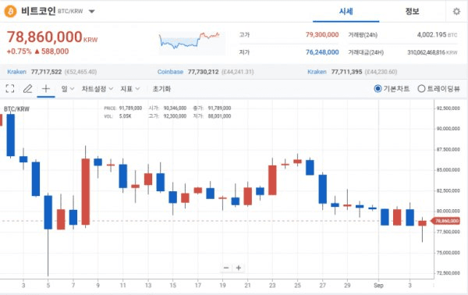The image size is (468, 295).
Task: Select the crosshair cursor tool
Action: pyautogui.click(x=46, y=89)
